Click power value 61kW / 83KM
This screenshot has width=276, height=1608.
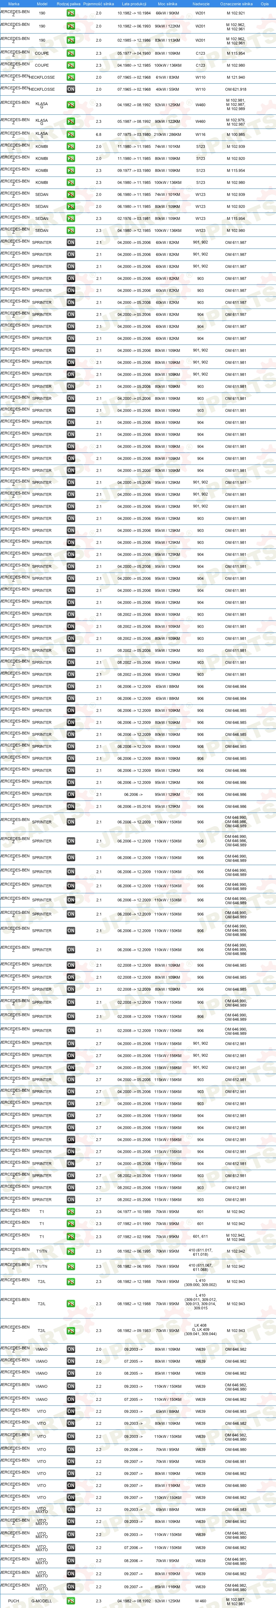pyautogui.click(x=167, y=77)
